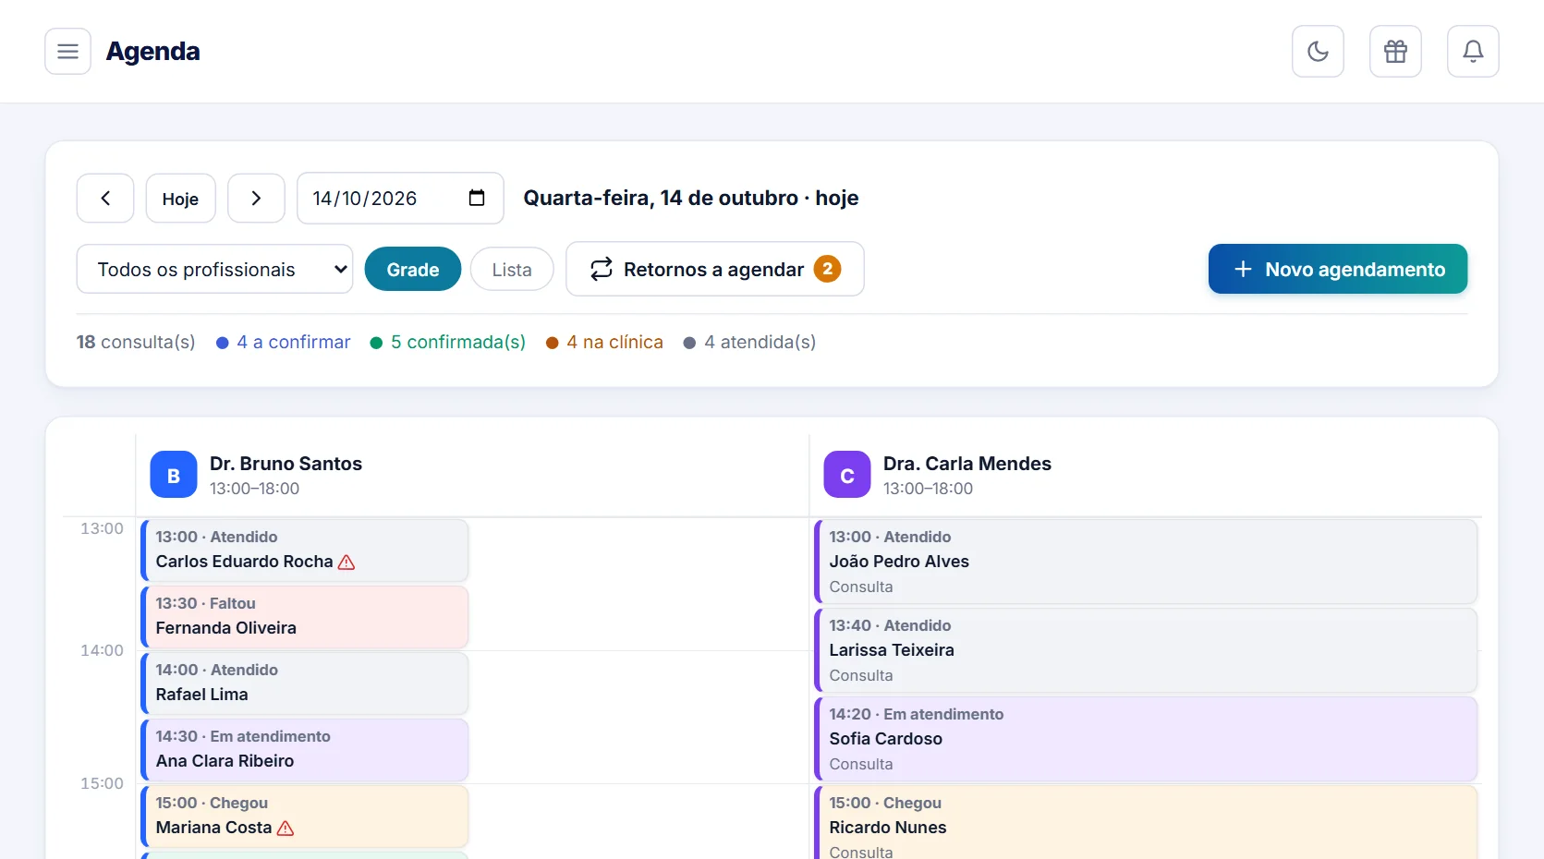The width and height of the screenshot is (1544, 859).
Task: Filter by 5 confirmada(s) status
Action: [x=448, y=342]
